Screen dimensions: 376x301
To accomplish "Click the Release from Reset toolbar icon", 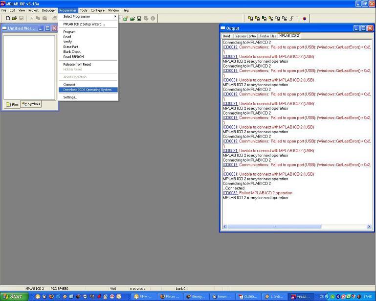I will pyautogui.click(x=291, y=18).
